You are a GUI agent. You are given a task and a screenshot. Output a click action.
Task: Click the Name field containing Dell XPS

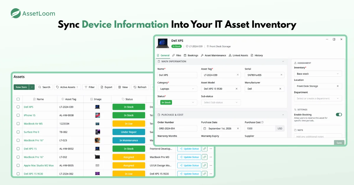pos(177,75)
